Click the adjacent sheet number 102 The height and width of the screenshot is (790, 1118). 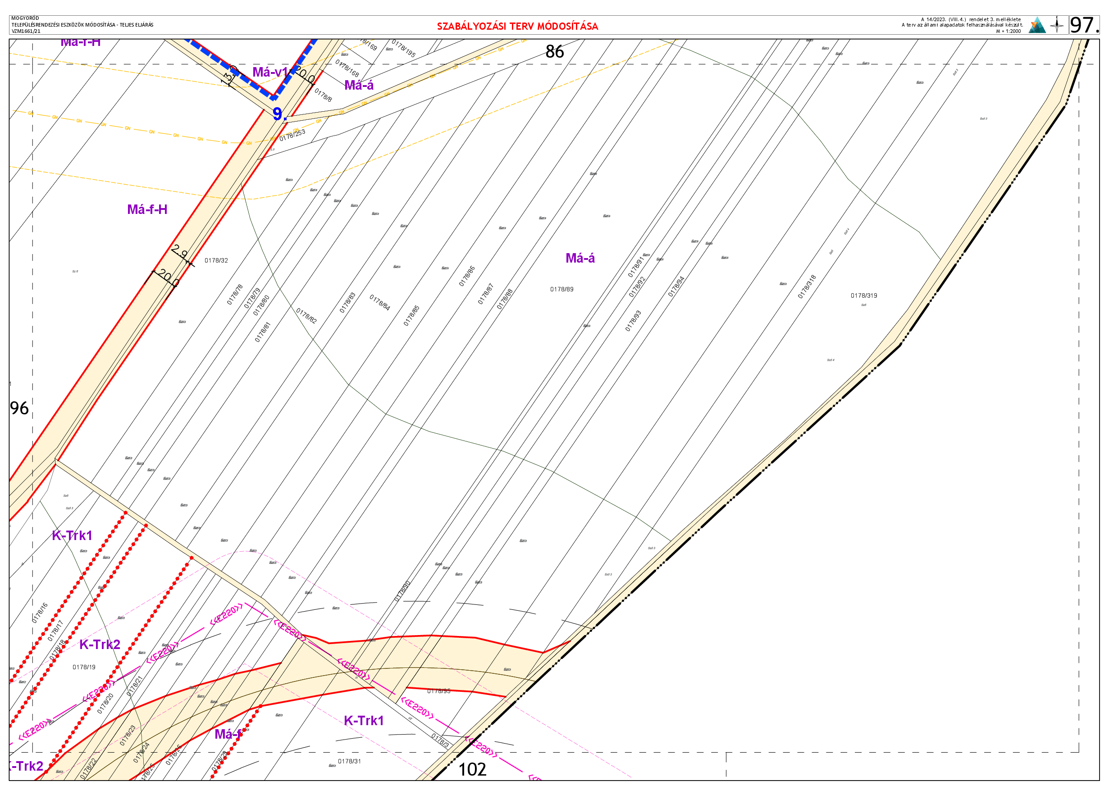pyautogui.click(x=472, y=770)
